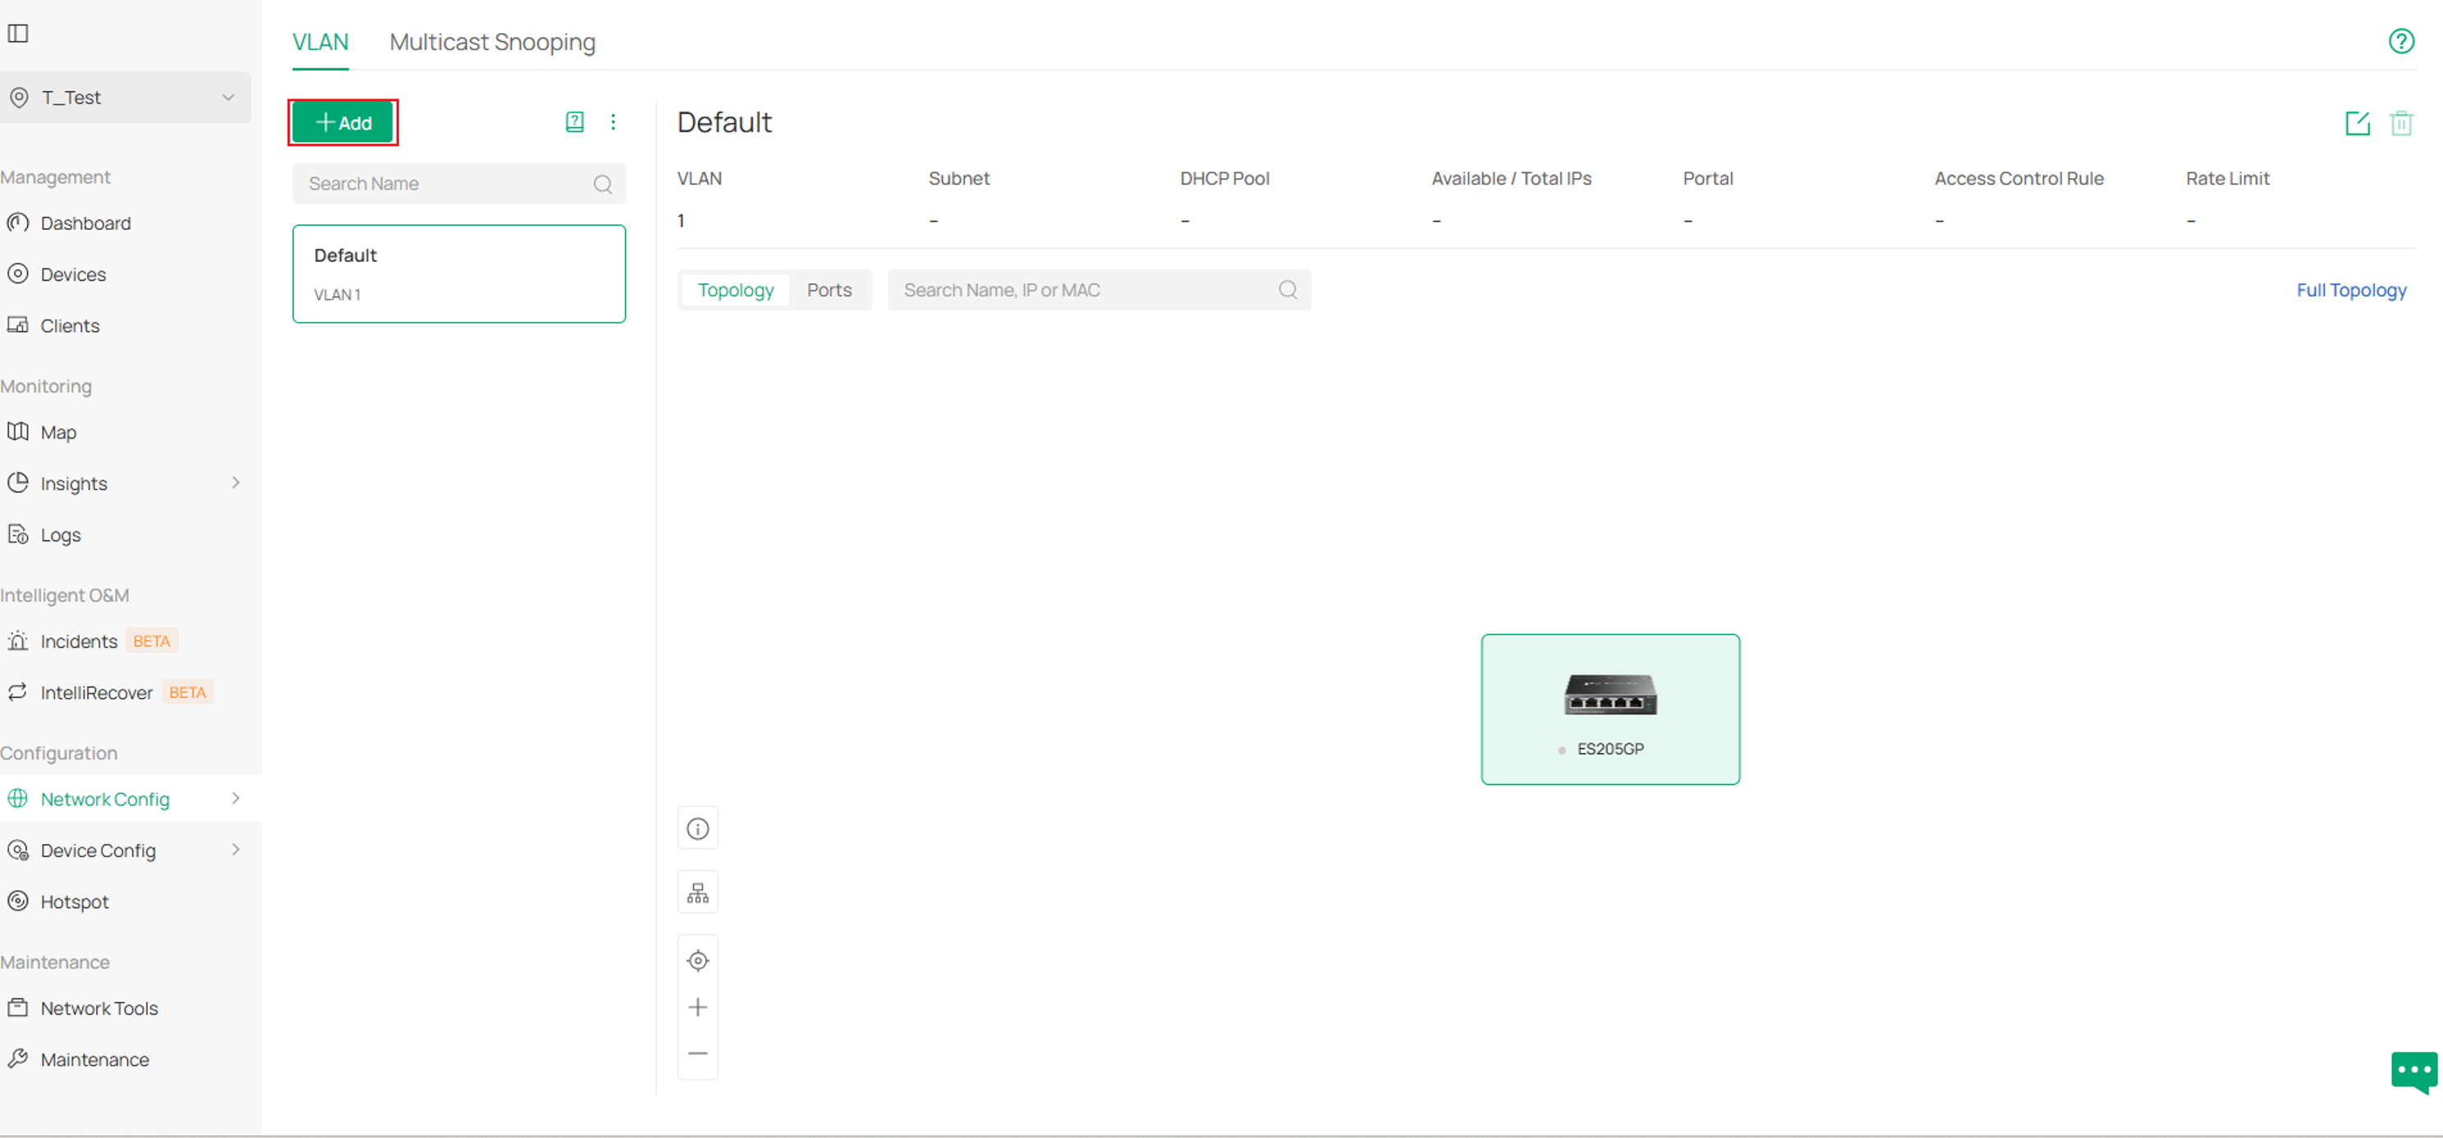Click the topology search magnifier icon
This screenshot has width=2443, height=1138.
[x=1288, y=290]
